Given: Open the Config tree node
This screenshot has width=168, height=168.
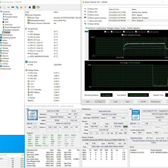Looking at the screenshot, I should coord(5,64).
